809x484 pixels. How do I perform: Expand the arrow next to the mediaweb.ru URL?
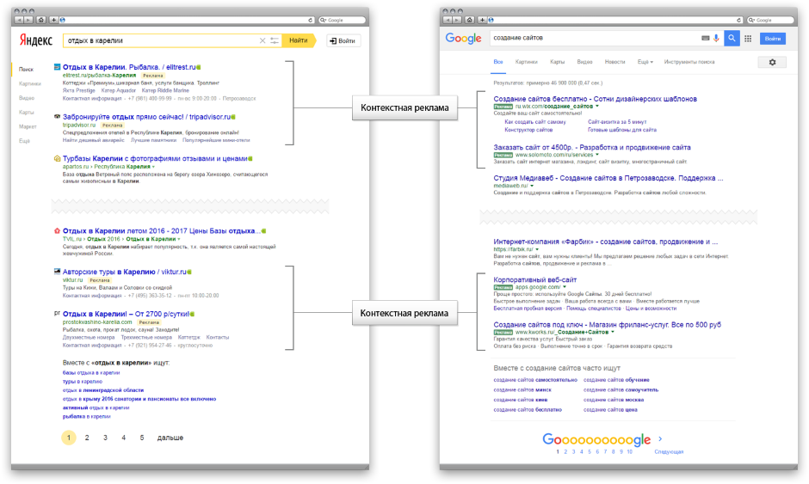point(532,186)
